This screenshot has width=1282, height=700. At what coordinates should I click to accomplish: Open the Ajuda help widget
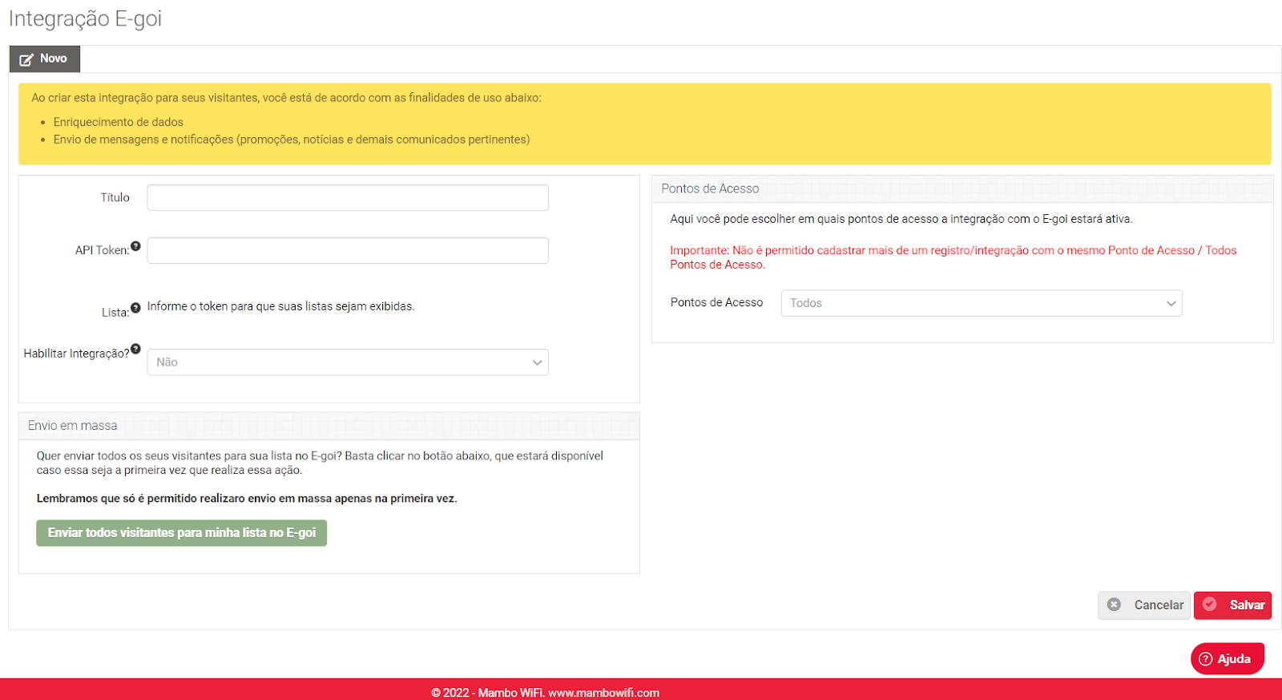tap(1227, 659)
